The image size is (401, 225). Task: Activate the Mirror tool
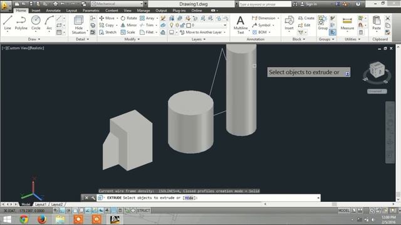click(x=129, y=25)
